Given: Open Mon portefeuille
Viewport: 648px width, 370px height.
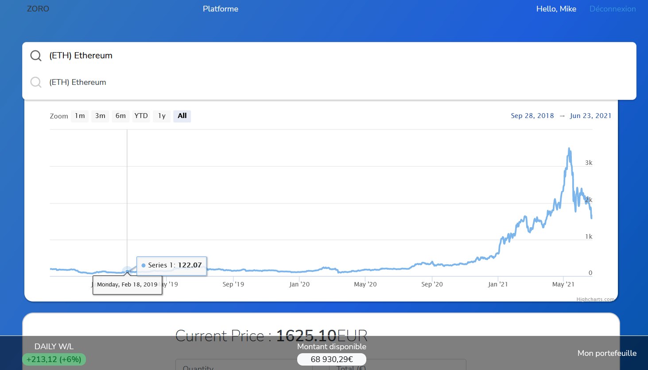Looking at the screenshot, I should pyautogui.click(x=607, y=353).
